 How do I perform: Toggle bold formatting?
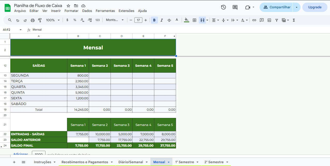click(x=154, y=20)
